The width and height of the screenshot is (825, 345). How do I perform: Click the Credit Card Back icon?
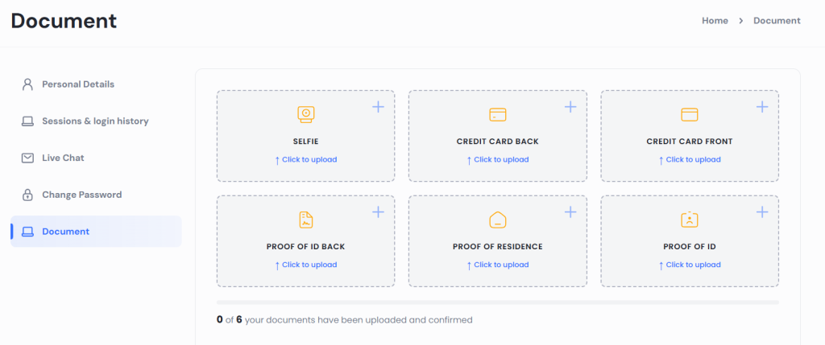497,114
